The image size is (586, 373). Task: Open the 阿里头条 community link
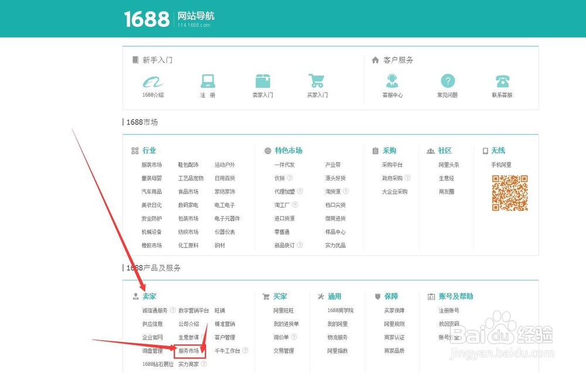pyautogui.click(x=449, y=165)
